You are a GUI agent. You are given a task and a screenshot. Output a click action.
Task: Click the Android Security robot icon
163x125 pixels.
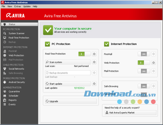coord(5,82)
